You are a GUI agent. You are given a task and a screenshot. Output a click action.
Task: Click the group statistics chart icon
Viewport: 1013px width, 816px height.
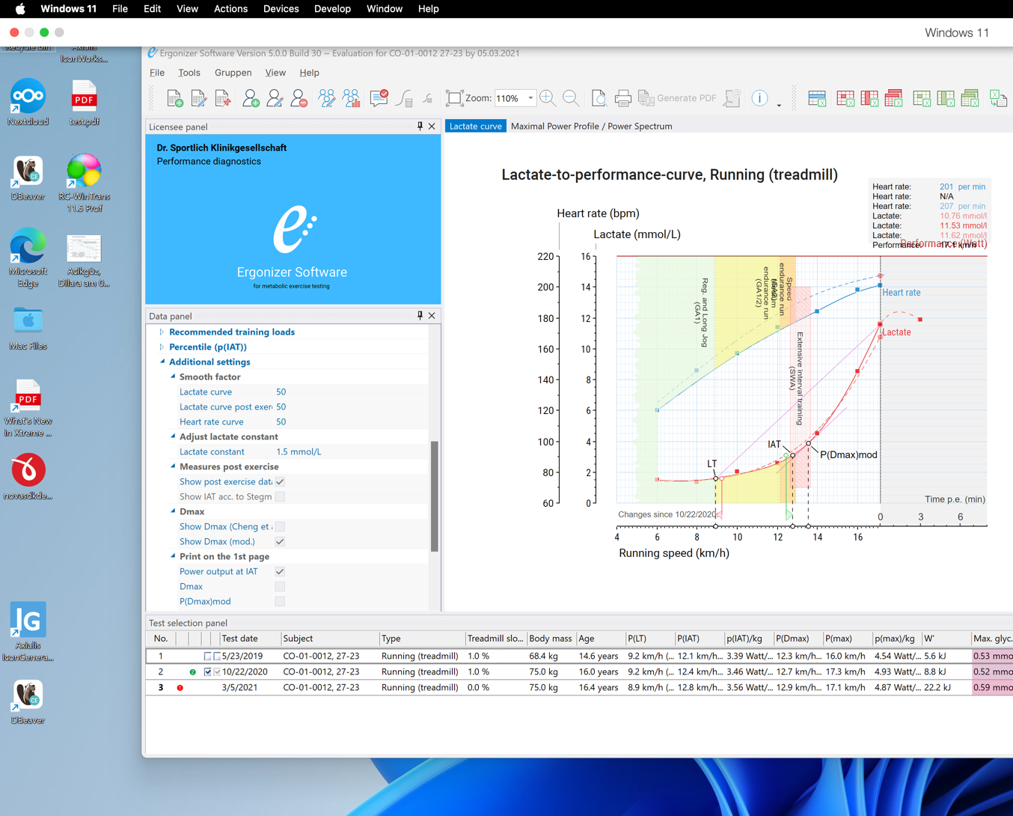[351, 98]
